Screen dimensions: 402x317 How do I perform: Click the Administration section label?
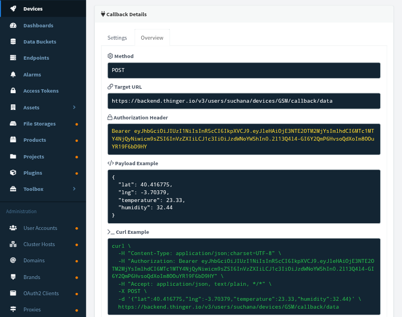21,212
